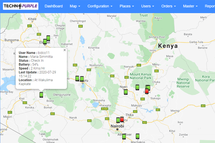Click the Thika town label
The width and height of the screenshot is (215, 143).
[129, 115]
